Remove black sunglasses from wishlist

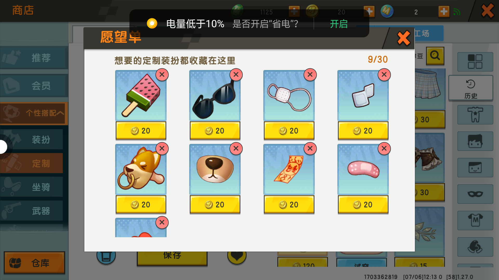236,75
